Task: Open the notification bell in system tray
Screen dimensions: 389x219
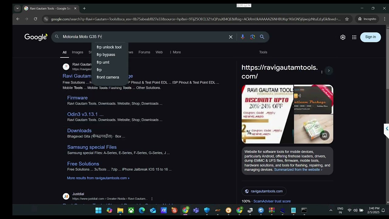Action: coord(383,210)
